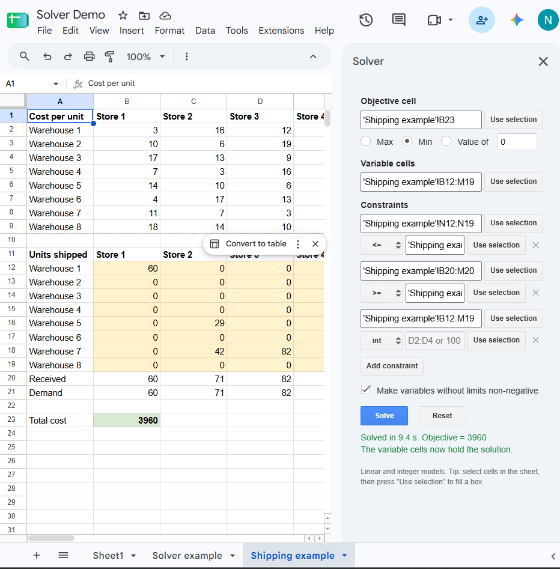560x569 pixels.
Task: Open Shipping example tab menu arrow
Action: click(344, 556)
